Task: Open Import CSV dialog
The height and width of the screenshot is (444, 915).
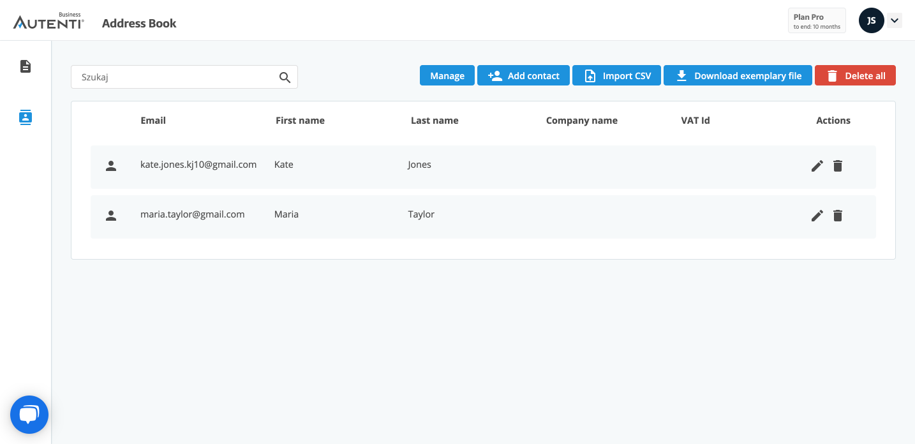Action: tap(616, 76)
